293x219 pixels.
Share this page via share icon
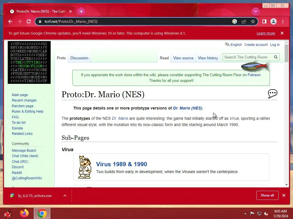pyautogui.click(x=244, y=21)
